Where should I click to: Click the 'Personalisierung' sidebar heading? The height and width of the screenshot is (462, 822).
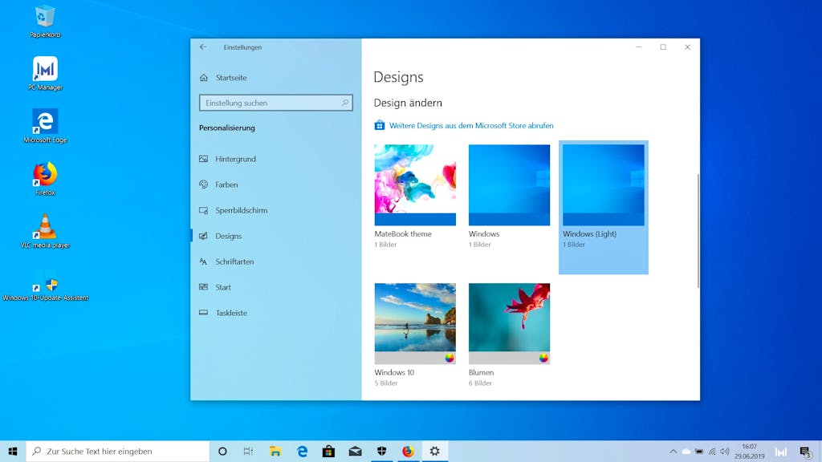[x=227, y=128]
